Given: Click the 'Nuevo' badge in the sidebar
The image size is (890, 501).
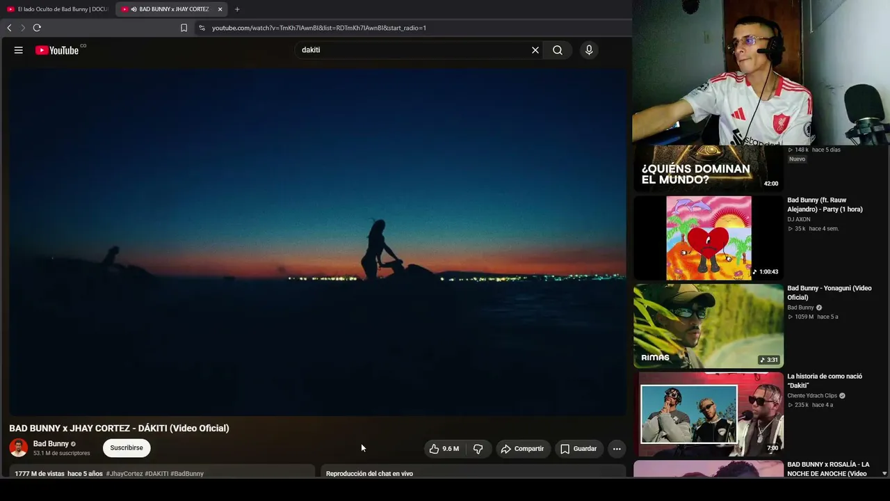Looking at the screenshot, I should point(797,159).
